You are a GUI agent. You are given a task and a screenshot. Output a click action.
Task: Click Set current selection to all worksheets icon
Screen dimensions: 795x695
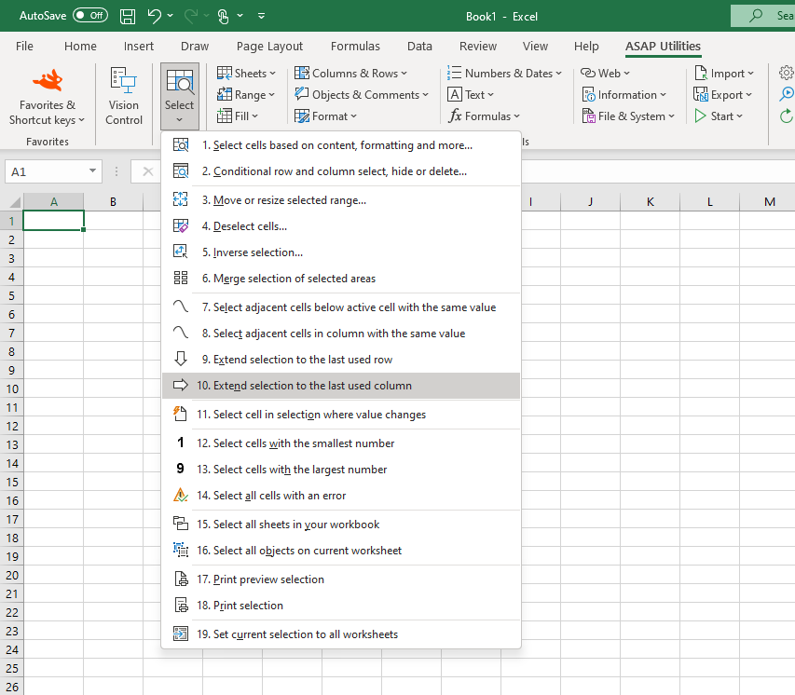click(x=181, y=634)
